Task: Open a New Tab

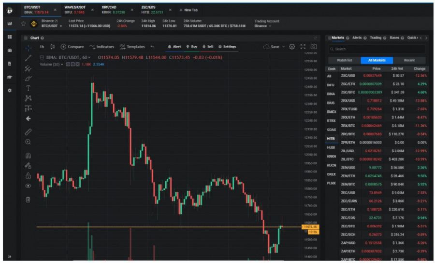Action: click(188, 10)
